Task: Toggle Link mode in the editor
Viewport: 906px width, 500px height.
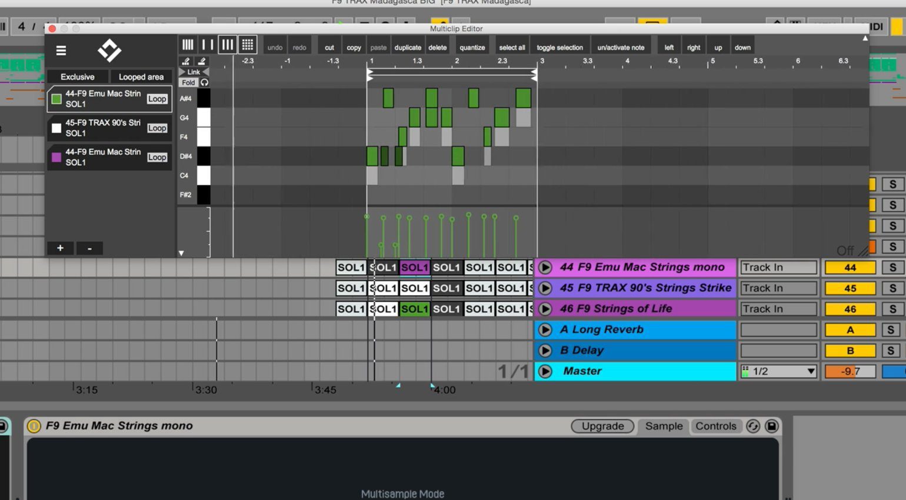Action: pos(194,72)
